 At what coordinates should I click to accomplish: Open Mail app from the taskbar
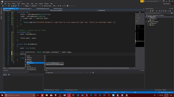(51, 95)
